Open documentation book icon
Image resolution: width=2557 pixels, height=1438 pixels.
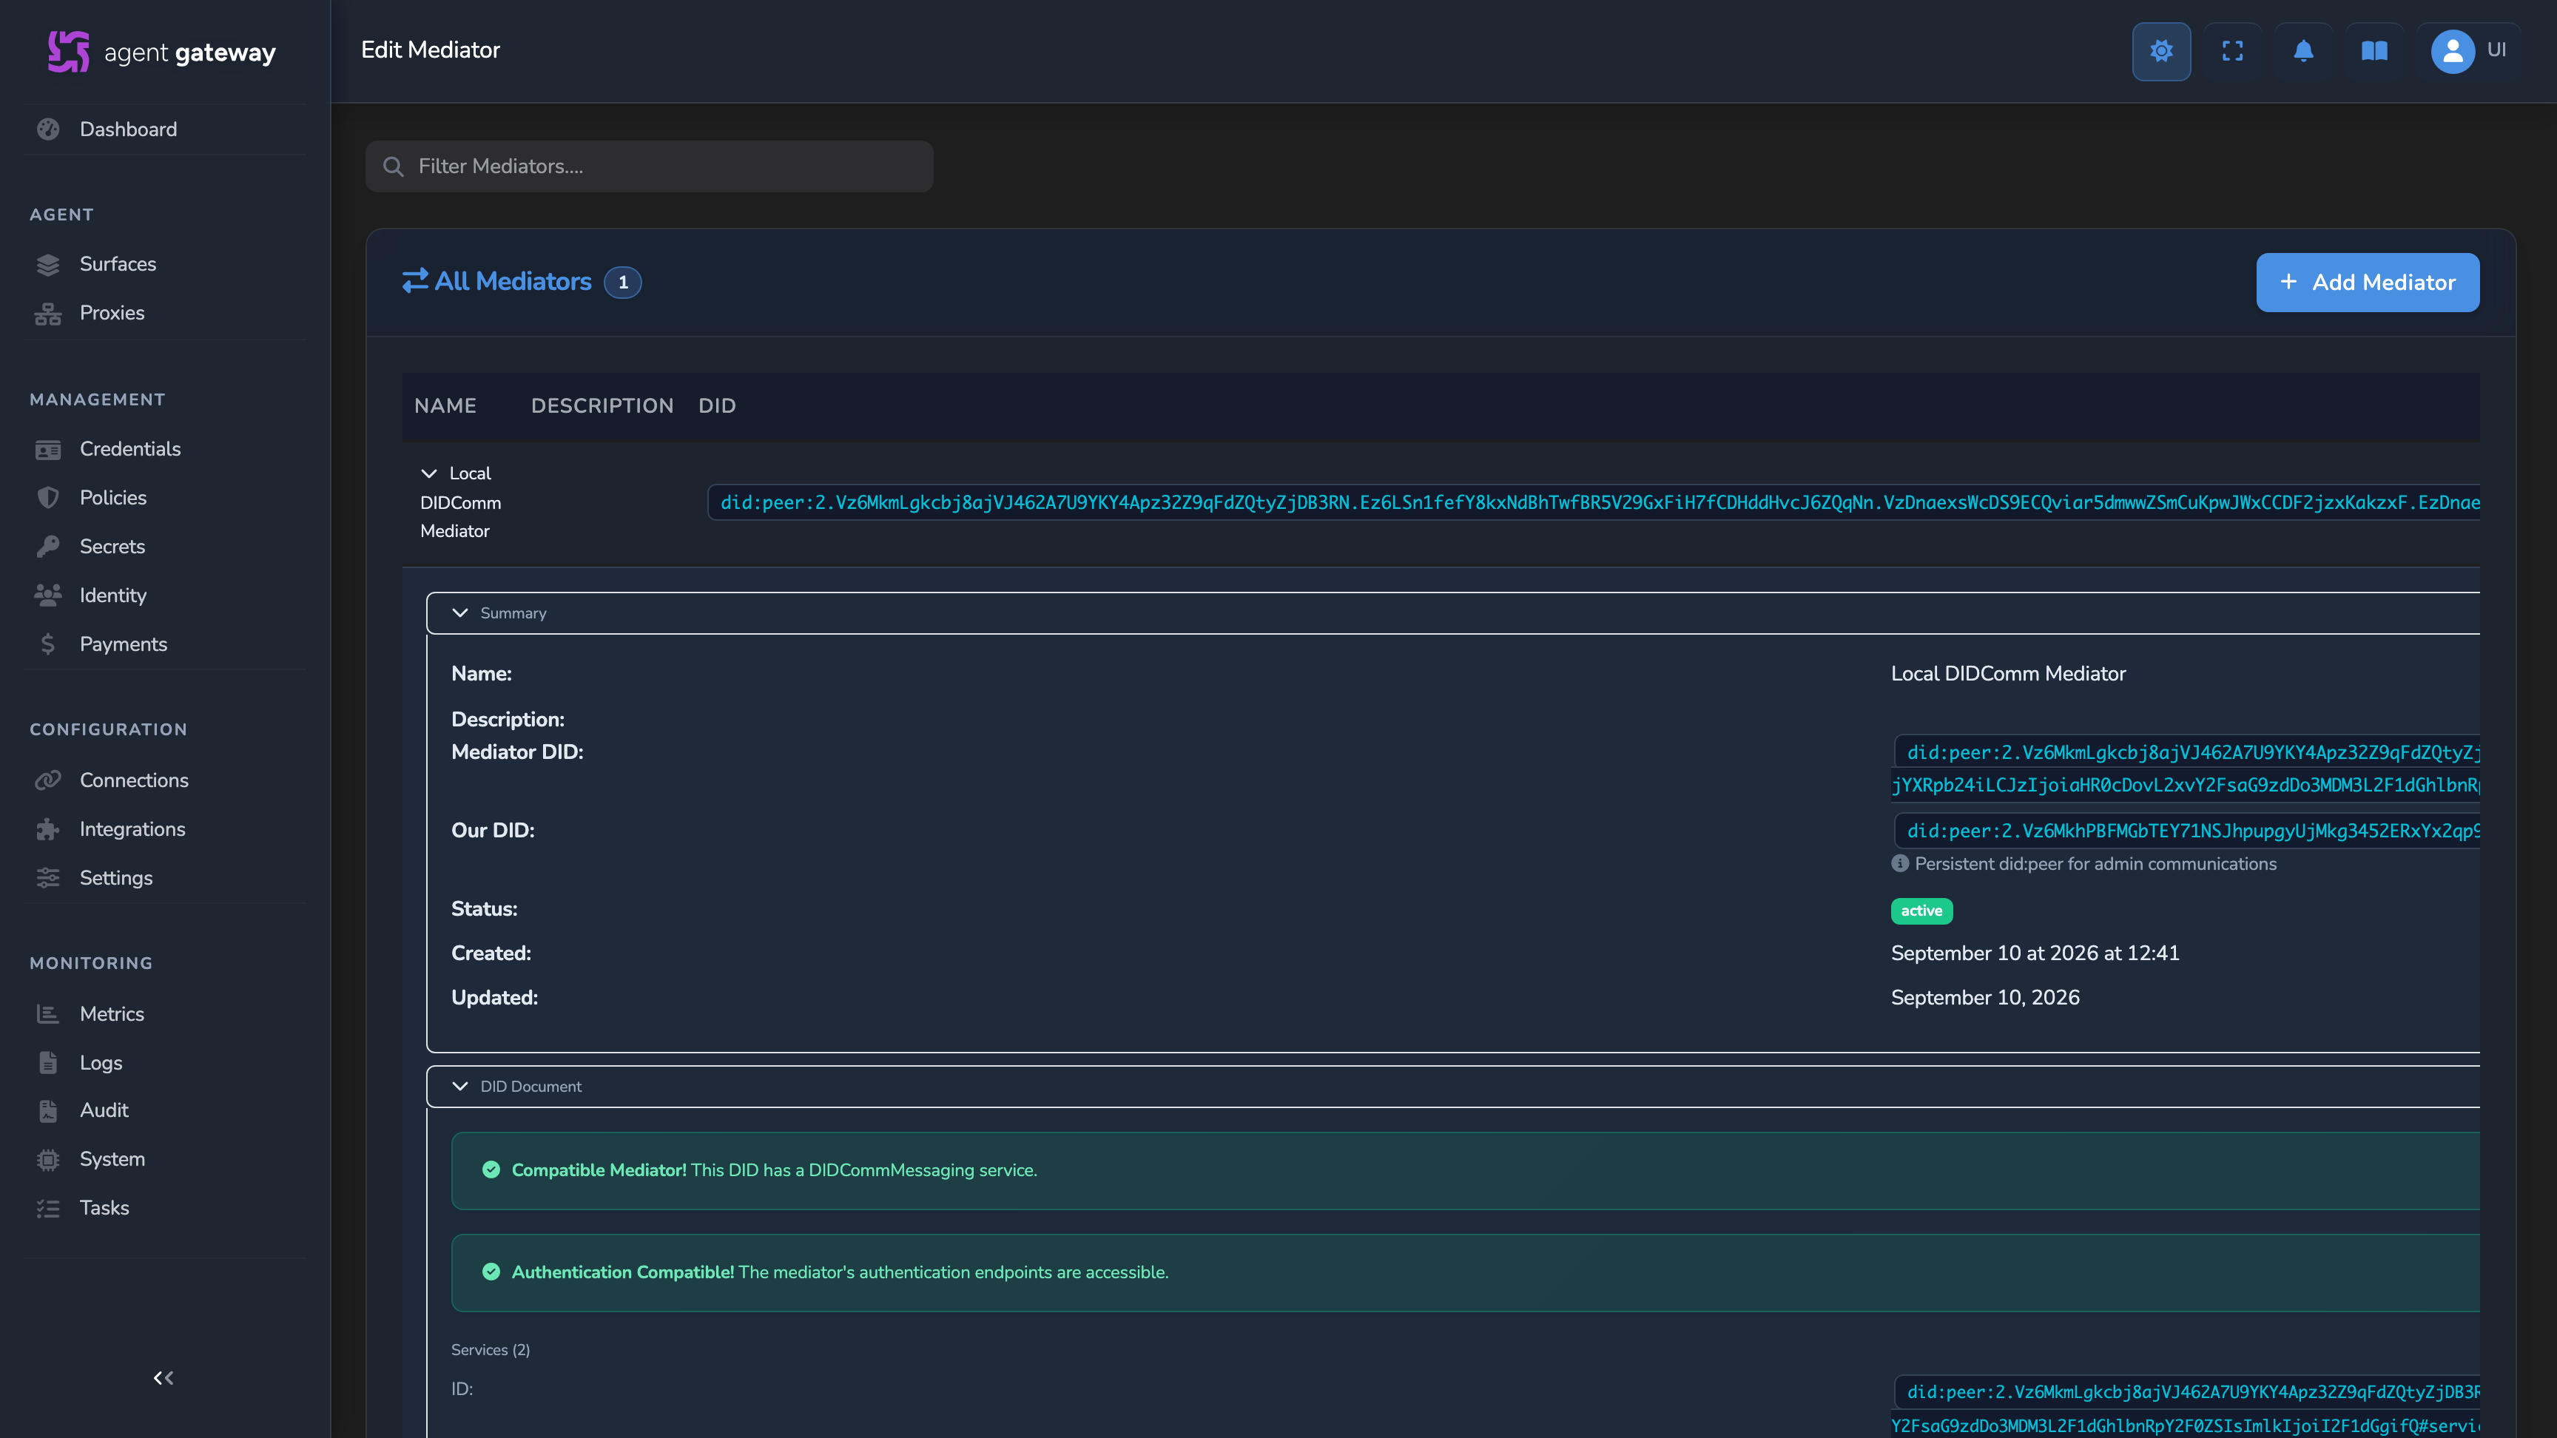click(2374, 50)
